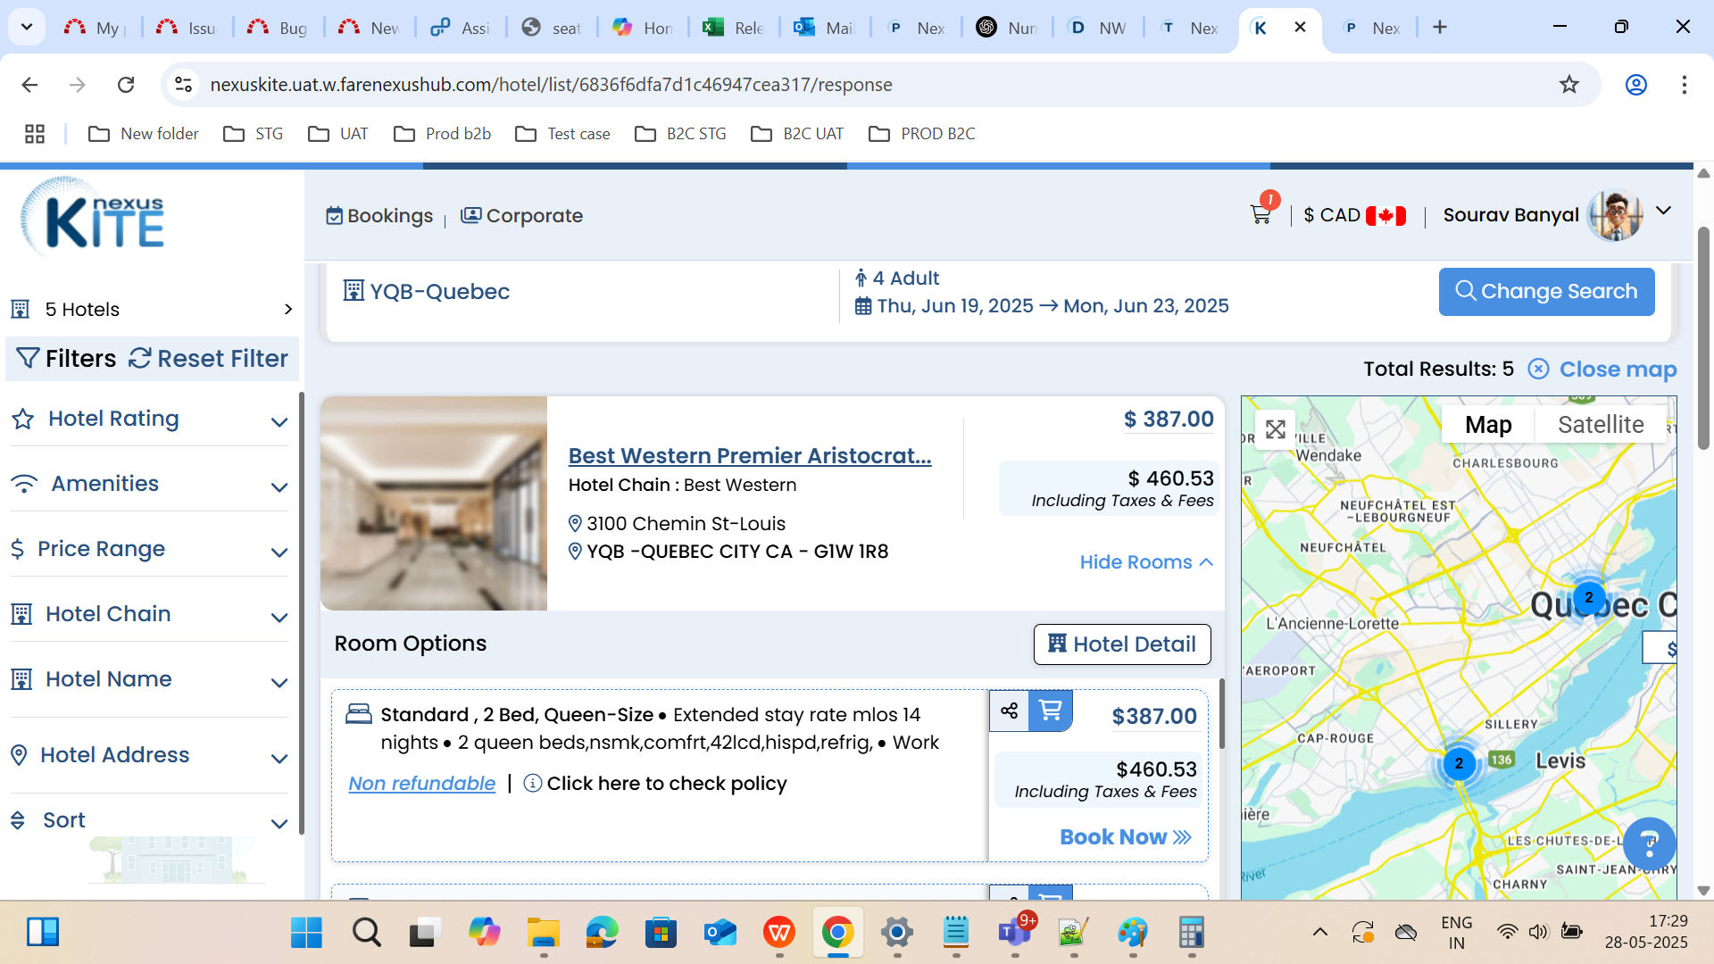Add the $387.00 room to cart
This screenshot has height=964, width=1714.
(x=1051, y=711)
